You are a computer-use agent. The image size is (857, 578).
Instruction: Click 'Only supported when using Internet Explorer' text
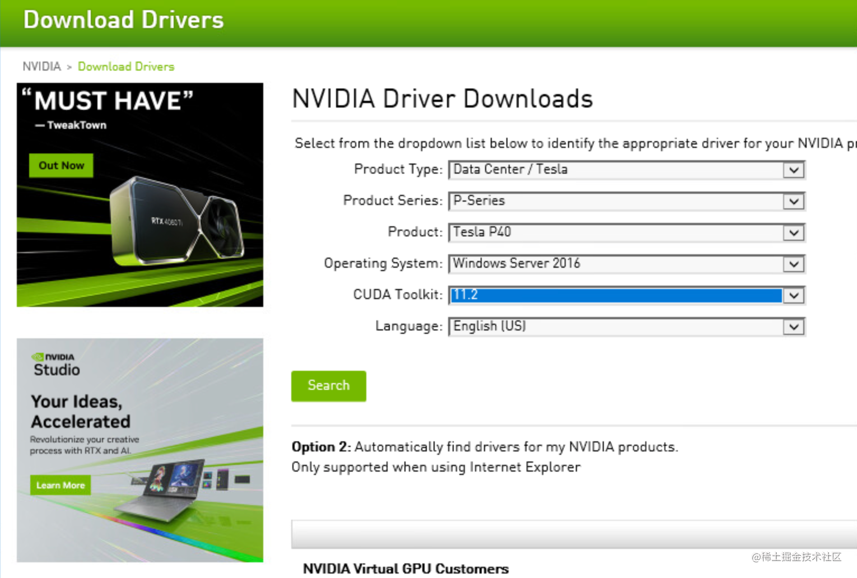[x=436, y=467]
